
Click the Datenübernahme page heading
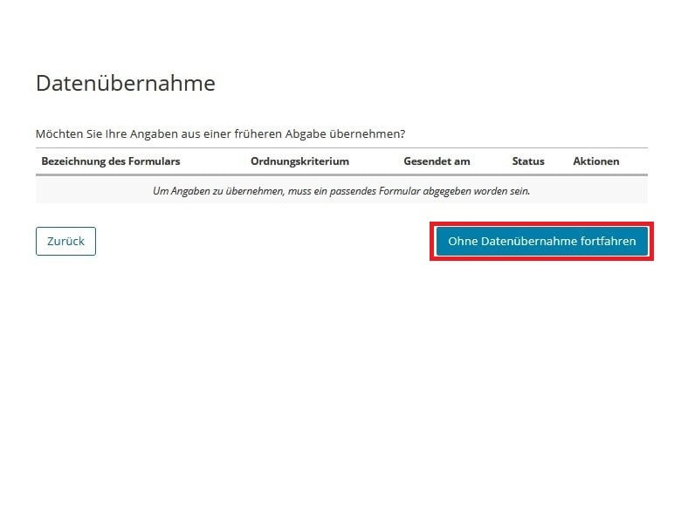(x=126, y=83)
